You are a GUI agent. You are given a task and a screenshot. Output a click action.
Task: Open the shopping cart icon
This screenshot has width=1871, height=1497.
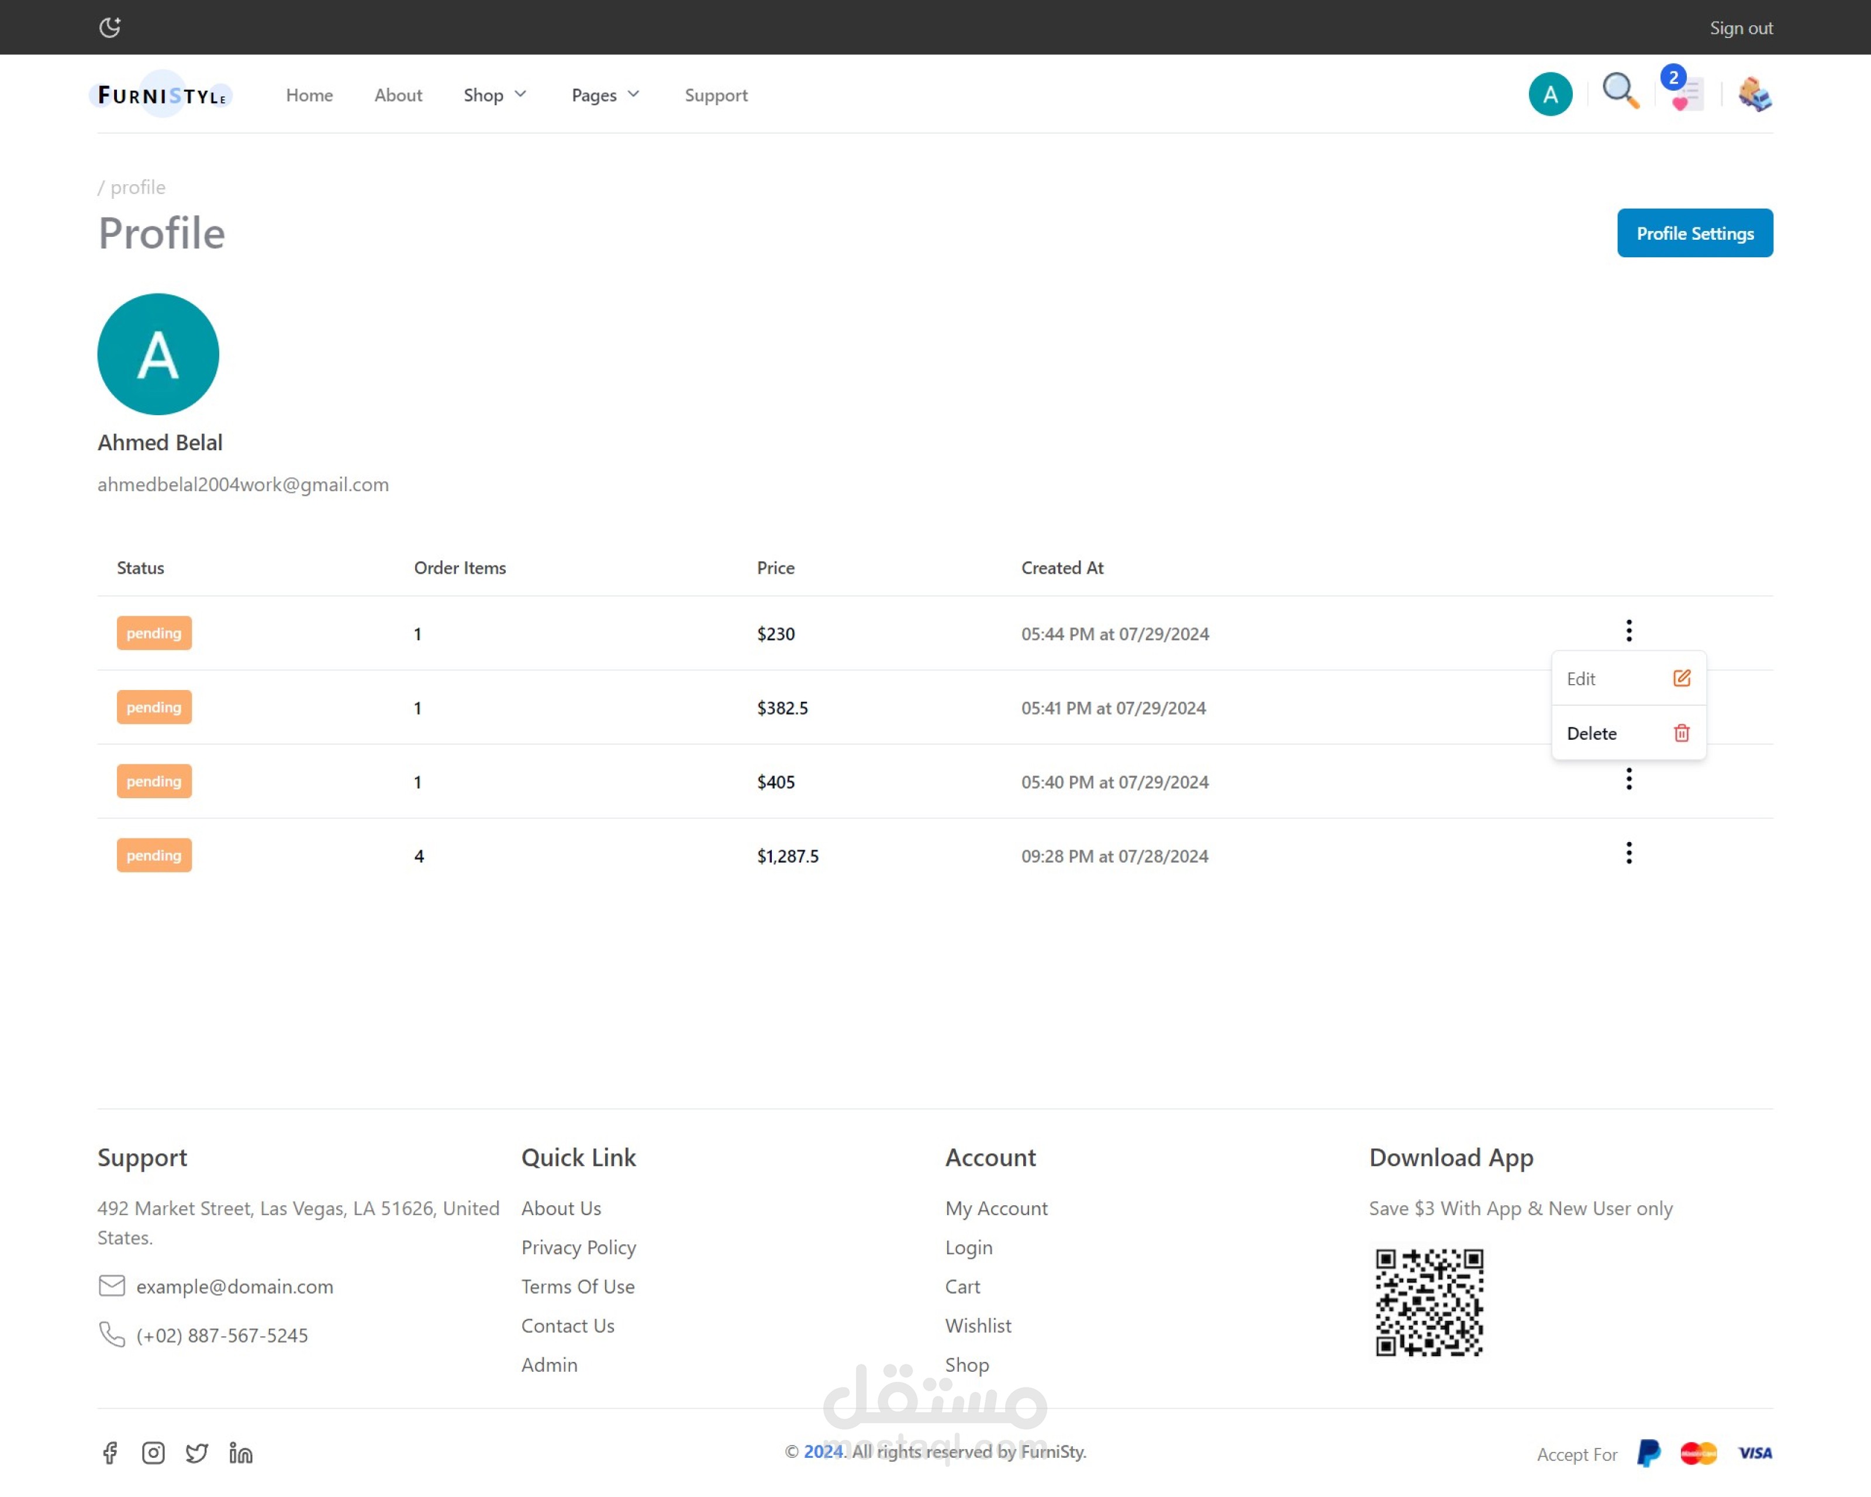click(1754, 94)
